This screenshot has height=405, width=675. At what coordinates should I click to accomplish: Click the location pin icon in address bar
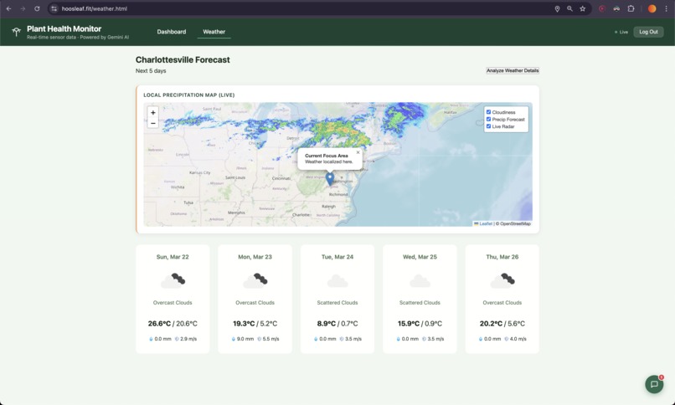pos(557,8)
